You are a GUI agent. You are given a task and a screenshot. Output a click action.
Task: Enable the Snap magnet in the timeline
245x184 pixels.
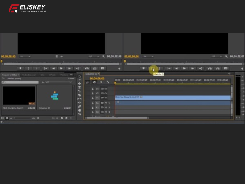(88, 82)
